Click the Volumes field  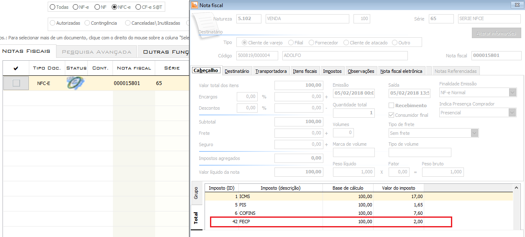click(343, 133)
